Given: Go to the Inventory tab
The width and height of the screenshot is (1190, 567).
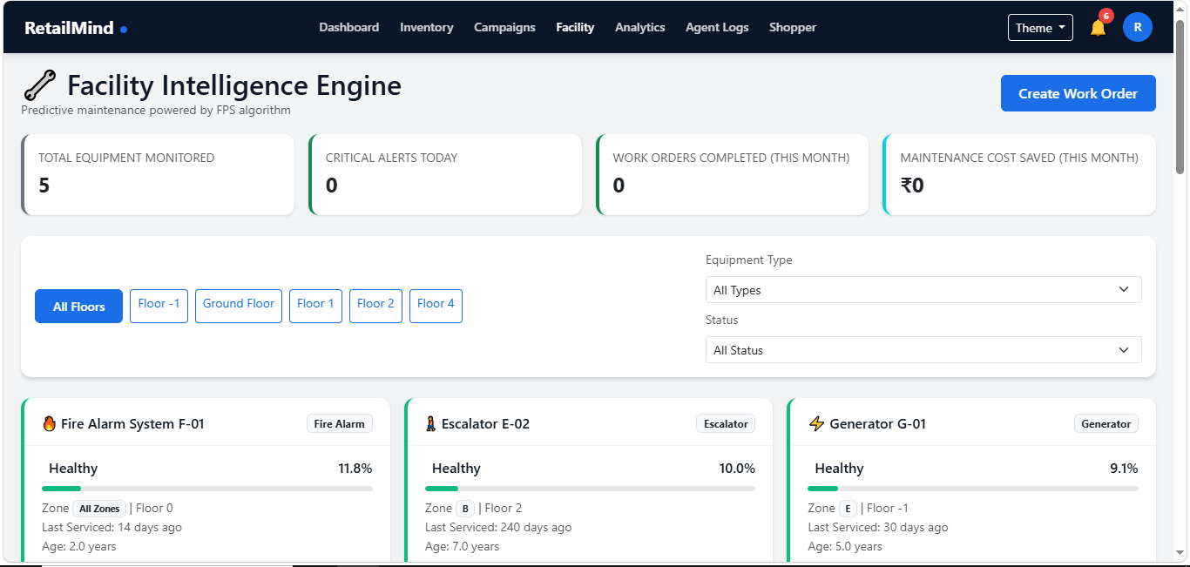Looking at the screenshot, I should 427,28.
